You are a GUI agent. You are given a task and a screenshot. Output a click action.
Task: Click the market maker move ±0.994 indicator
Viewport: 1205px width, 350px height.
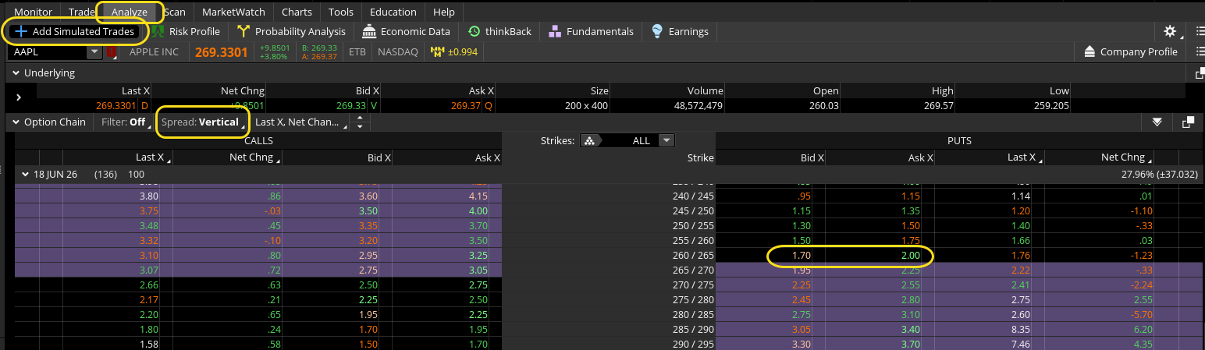click(x=453, y=52)
